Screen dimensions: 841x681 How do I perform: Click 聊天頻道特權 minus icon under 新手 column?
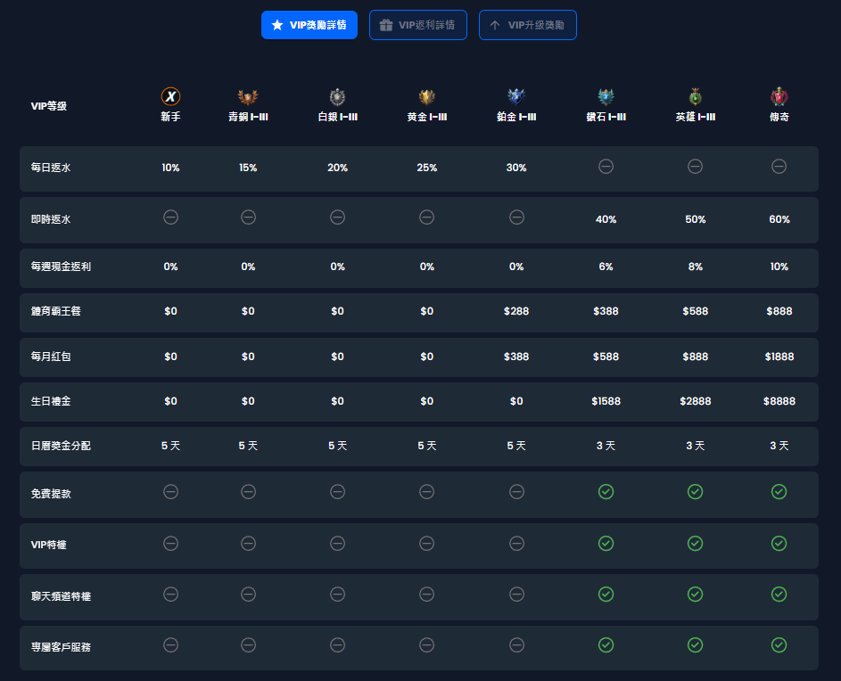point(170,594)
